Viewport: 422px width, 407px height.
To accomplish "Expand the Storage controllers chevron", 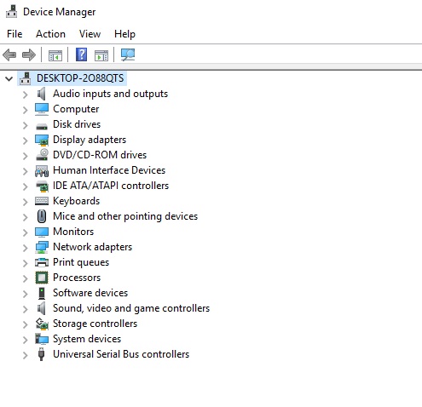I will point(26,324).
